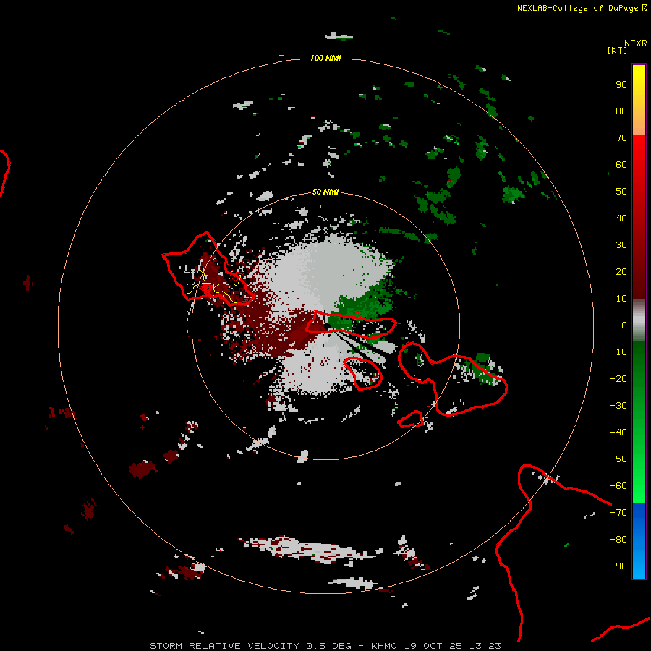Click the -50 value on velocity scale
This screenshot has height=651, width=651.
[618, 459]
